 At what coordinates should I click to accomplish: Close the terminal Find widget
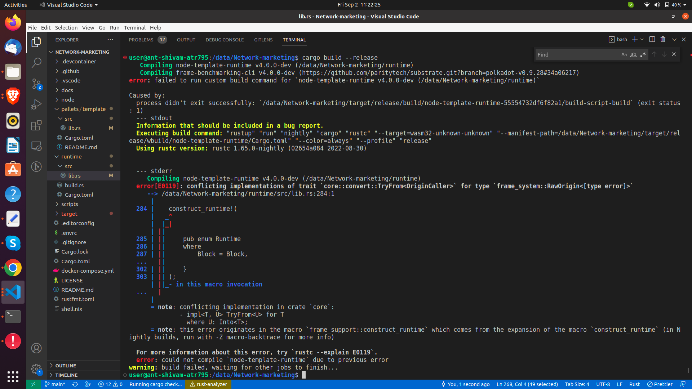click(x=674, y=54)
